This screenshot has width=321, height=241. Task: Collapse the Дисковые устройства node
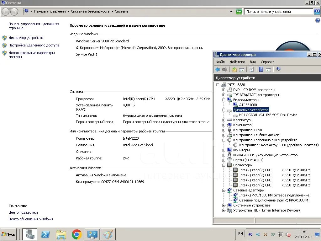[x=224, y=110]
